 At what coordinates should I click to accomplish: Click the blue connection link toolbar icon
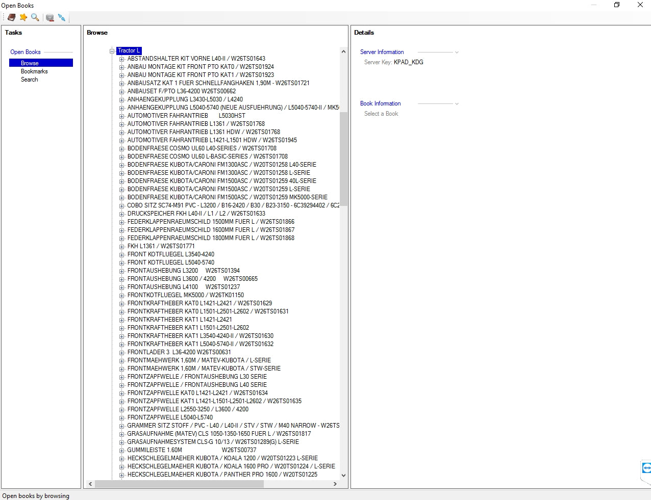click(62, 17)
